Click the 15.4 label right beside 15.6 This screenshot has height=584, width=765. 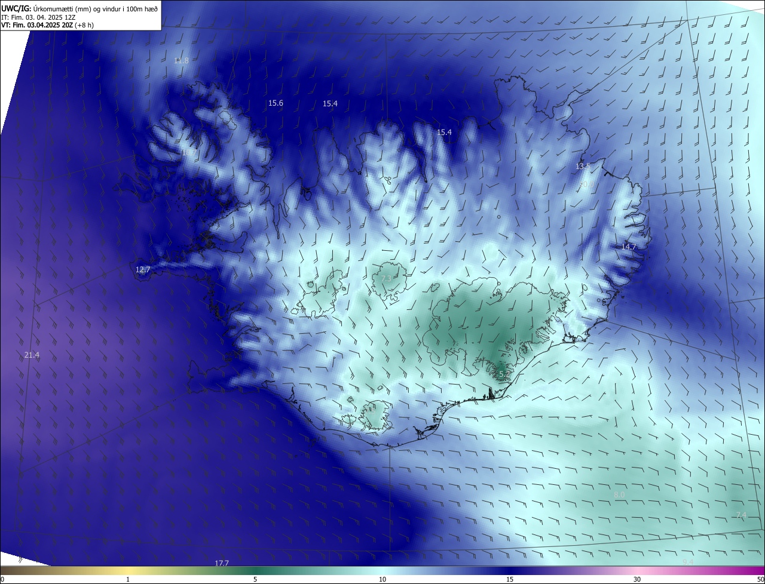point(330,104)
